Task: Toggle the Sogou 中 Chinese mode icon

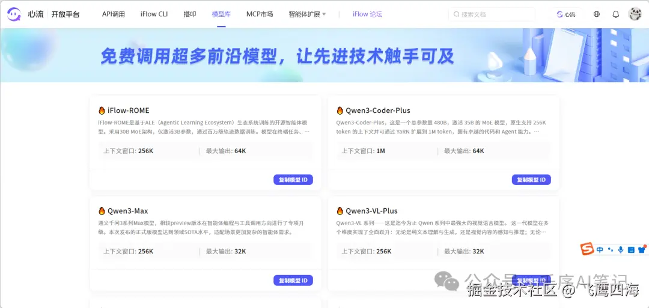Action: 600,249
